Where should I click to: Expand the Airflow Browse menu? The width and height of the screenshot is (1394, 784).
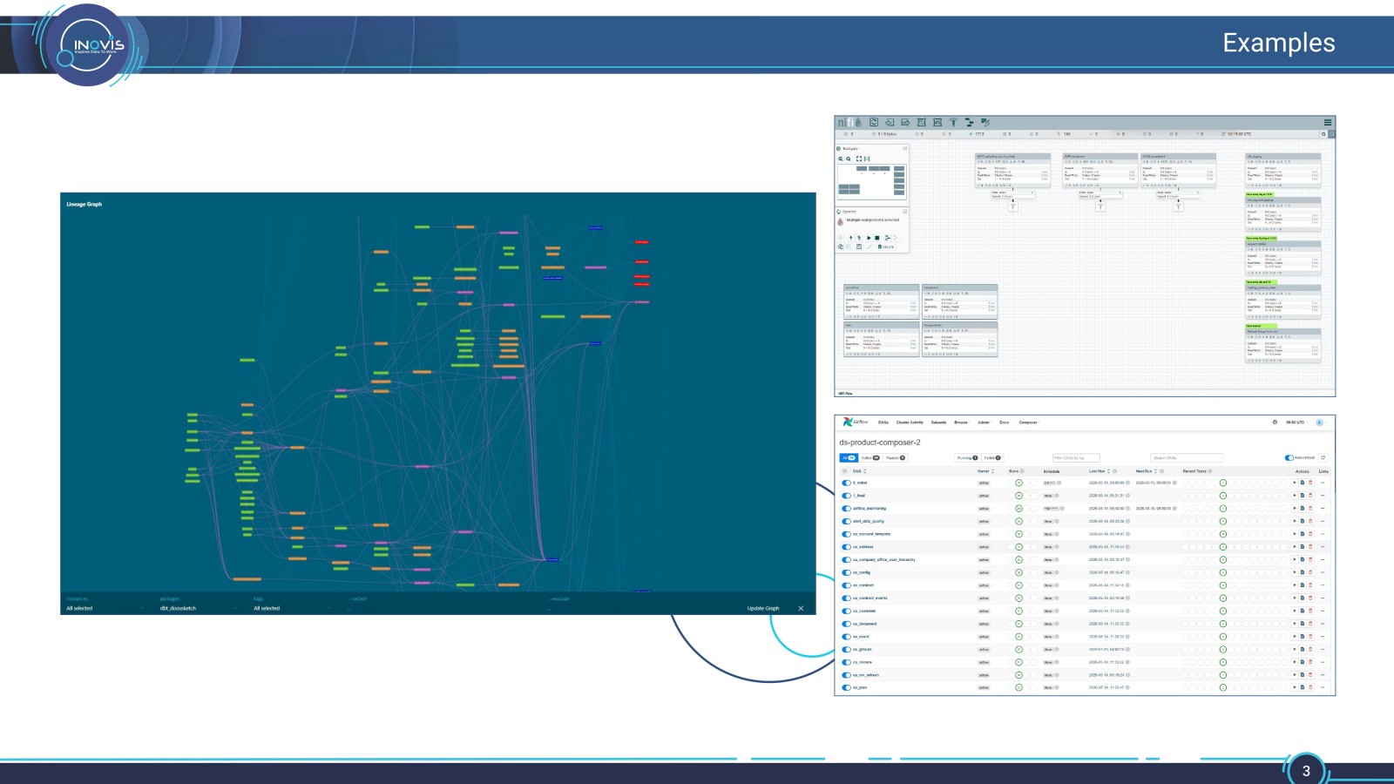961,422
